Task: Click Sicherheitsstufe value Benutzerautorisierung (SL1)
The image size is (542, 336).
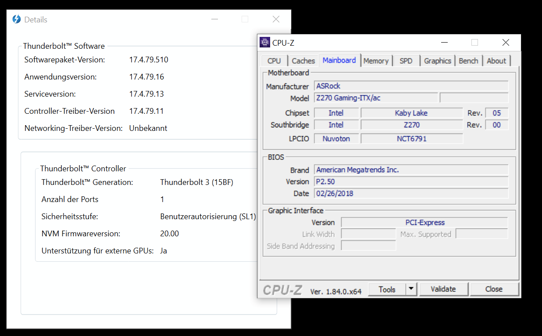Action: pyautogui.click(x=208, y=217)
